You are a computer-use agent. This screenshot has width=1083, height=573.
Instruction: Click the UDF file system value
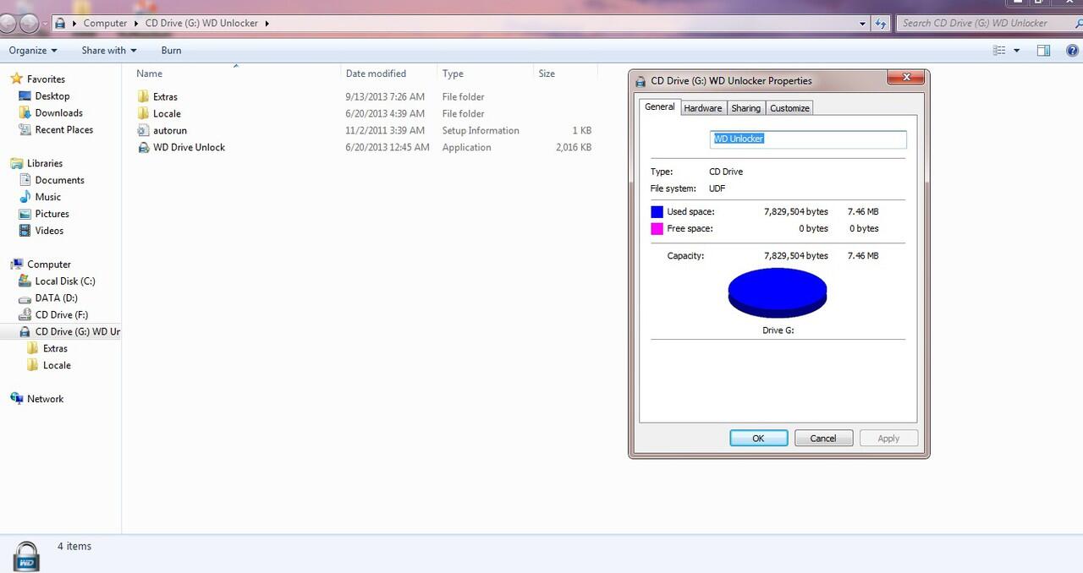(717, 188)
